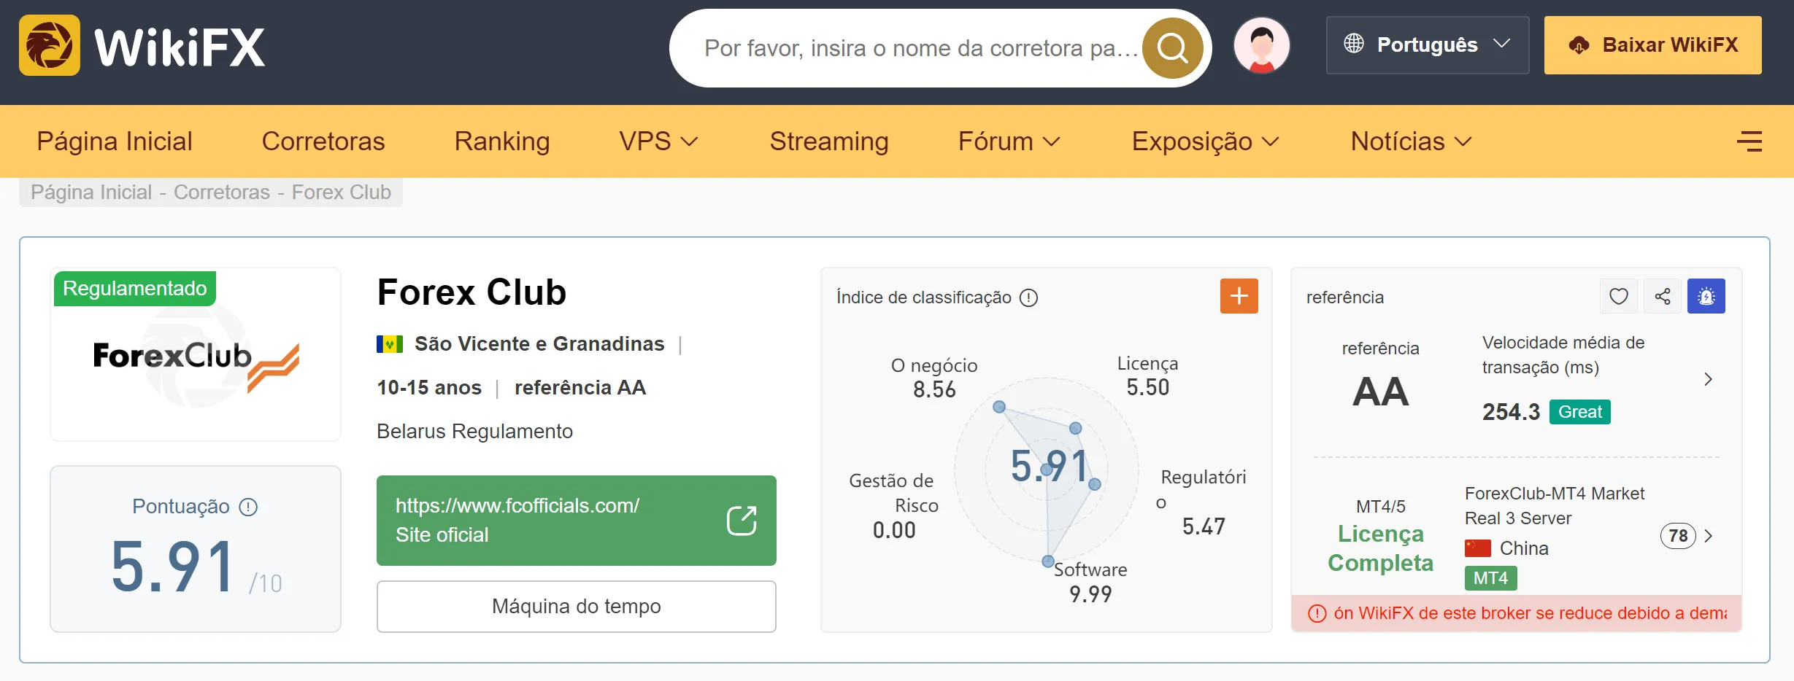Click the globe language icon

click(x=1354, y=44)
